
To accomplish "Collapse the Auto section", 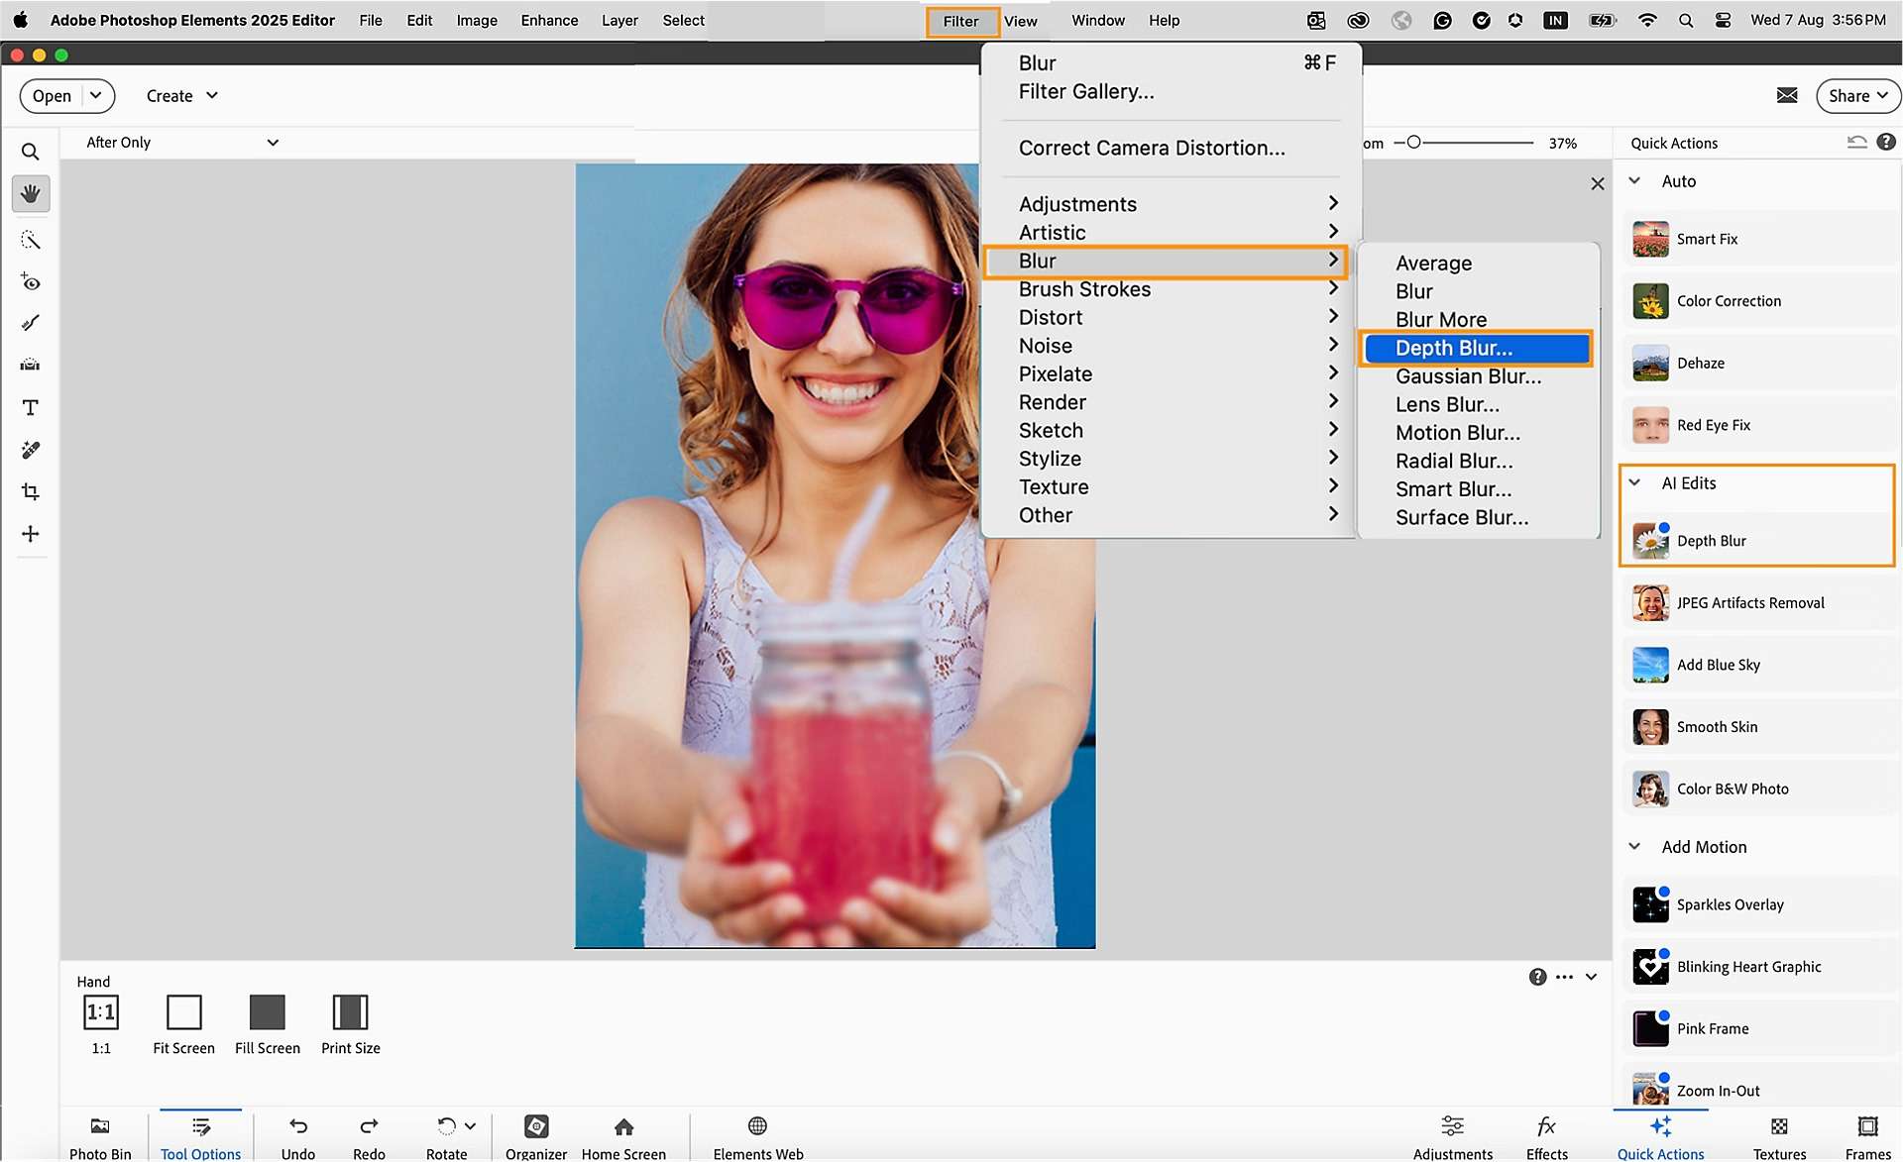I will pos(1634,180).
